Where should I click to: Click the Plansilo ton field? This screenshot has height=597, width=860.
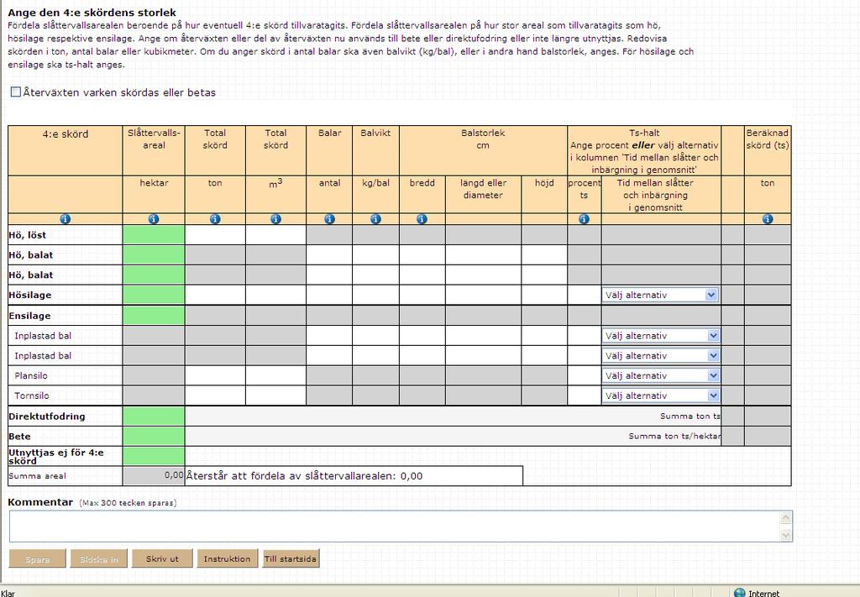point(215,375)
